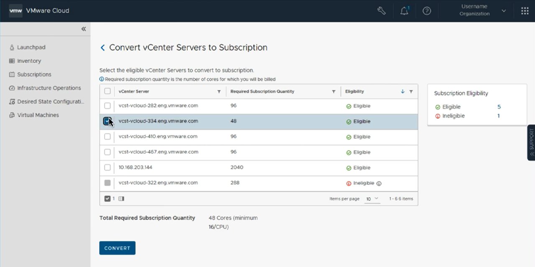Expand the Support side tab
The image size is (535, 267).
pos(531,142)
